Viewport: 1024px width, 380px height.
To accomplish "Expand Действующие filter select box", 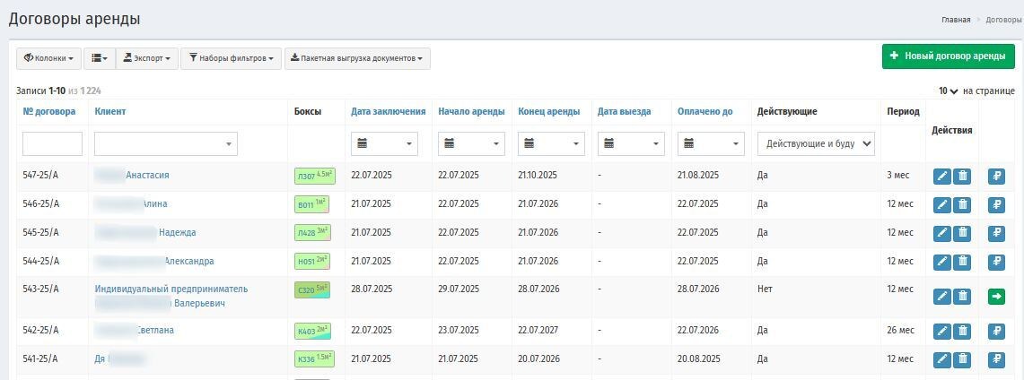I will tap(817, 143).
